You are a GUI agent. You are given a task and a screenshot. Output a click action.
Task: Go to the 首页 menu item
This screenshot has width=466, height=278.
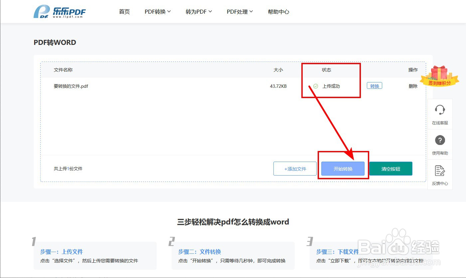point(124,11)
